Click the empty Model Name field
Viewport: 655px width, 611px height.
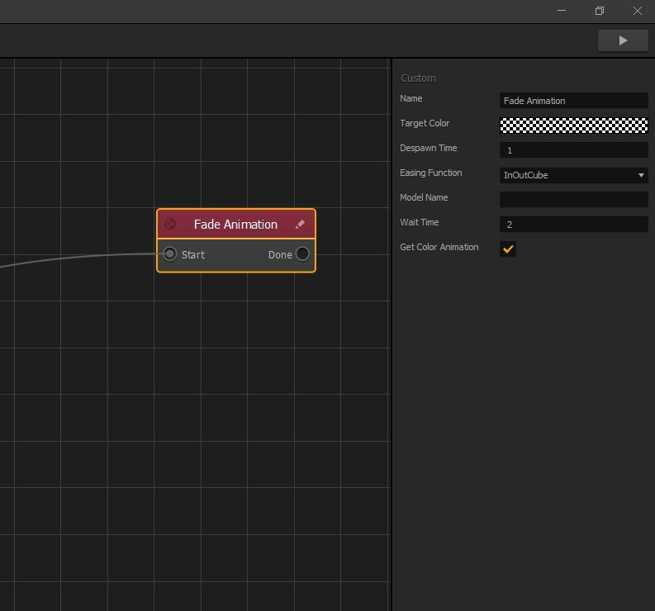pyautogui.click(x=573, y=200)
